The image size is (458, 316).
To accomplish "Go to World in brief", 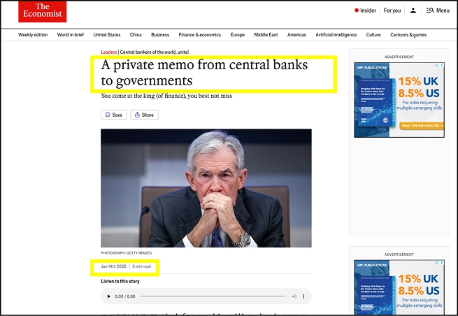I will [x=71, y=35].
